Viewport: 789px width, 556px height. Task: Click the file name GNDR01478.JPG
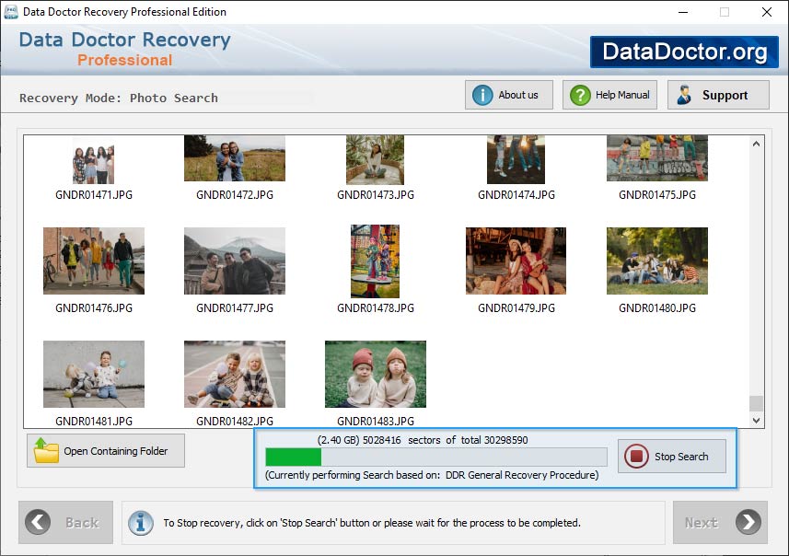(376, 308)
